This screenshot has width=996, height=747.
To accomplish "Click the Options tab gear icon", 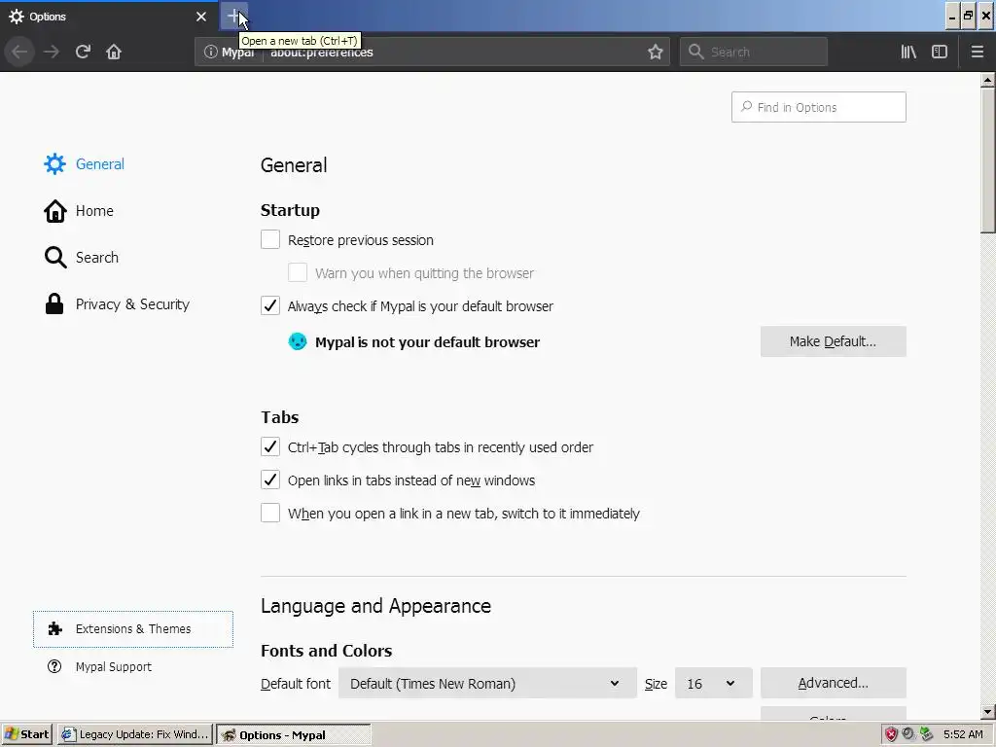I will point(17,17).
